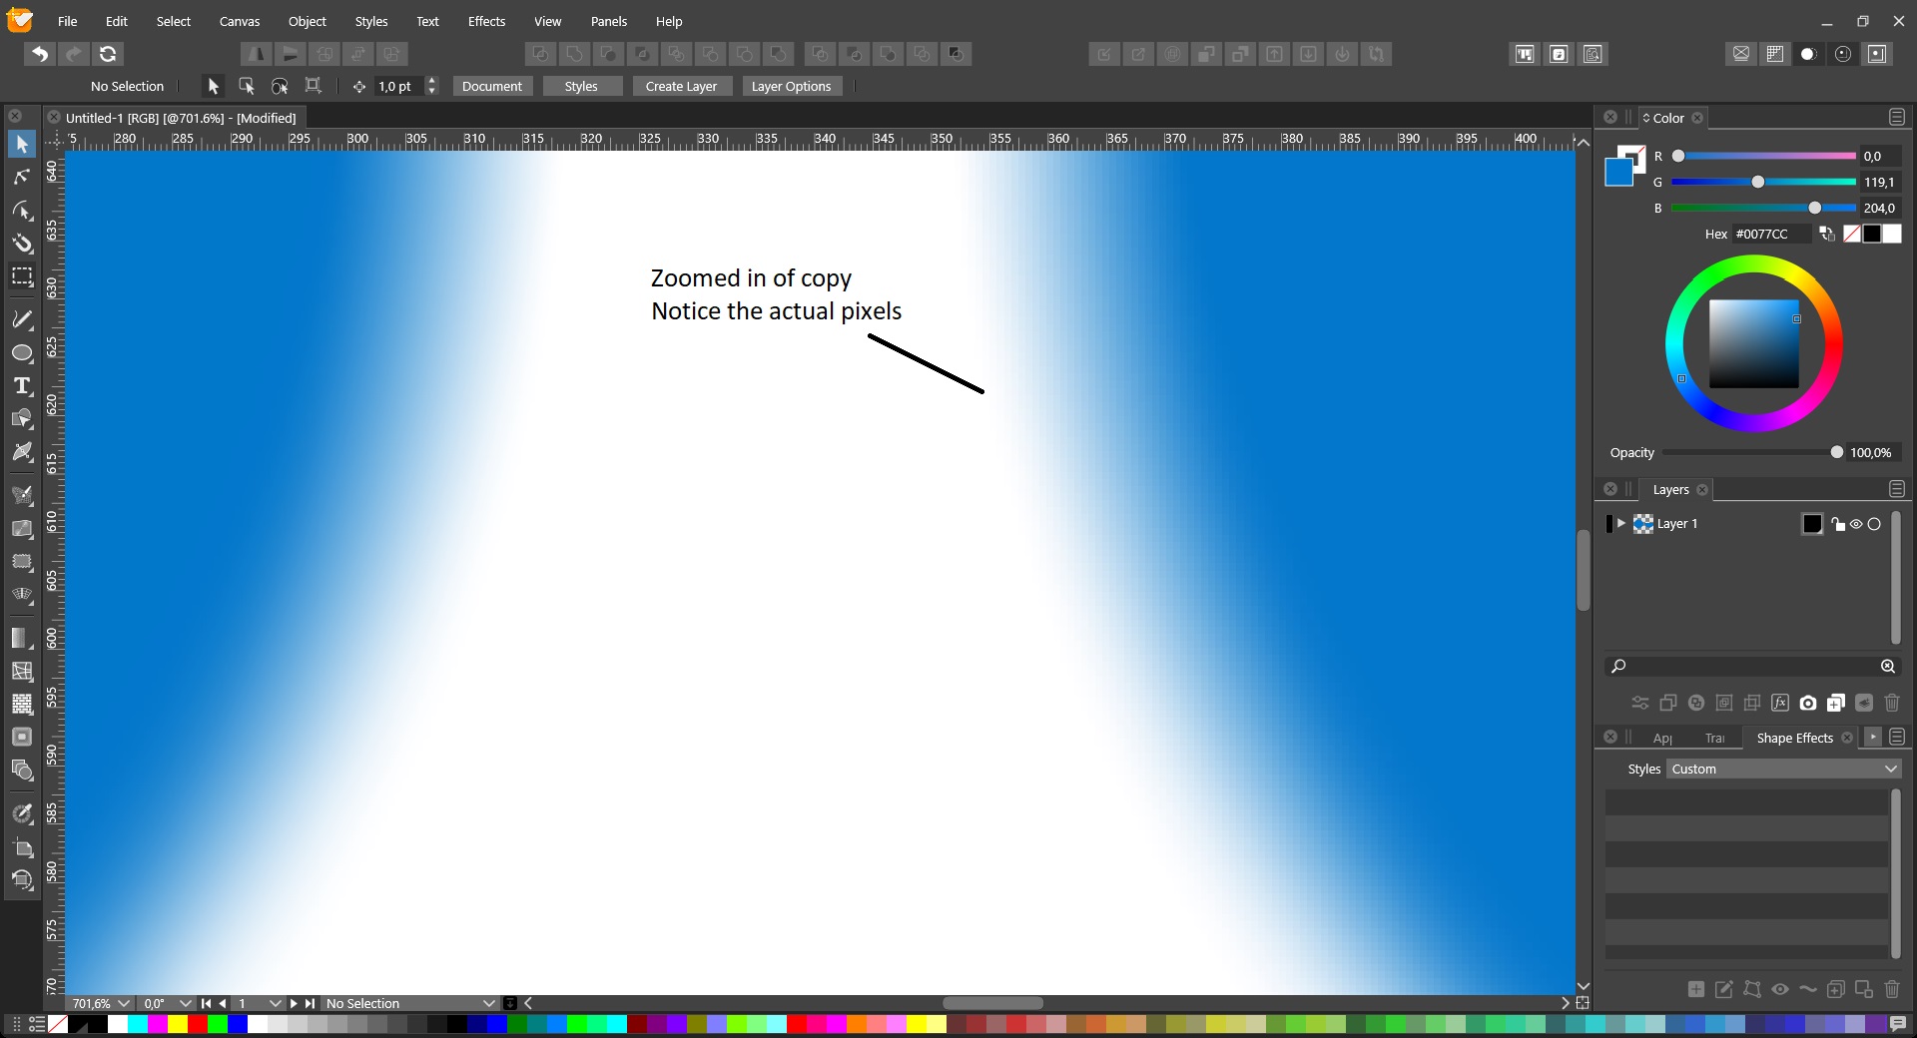Open the Styles Custom dropdown
Screen dimensions: 1917x1038
pyautogui.click(x=1783, y=769)
